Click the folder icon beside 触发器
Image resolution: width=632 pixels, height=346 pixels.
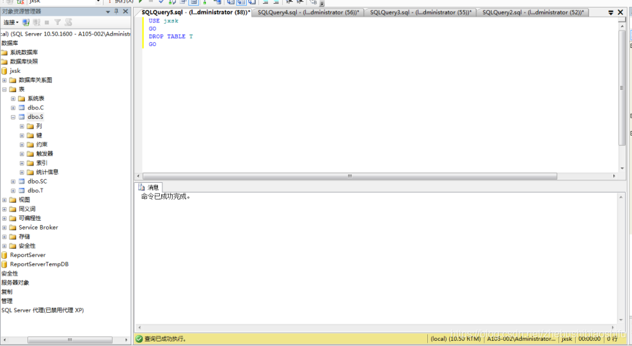30,154
